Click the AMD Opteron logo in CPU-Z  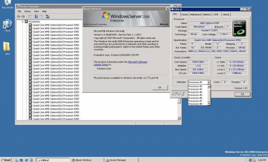[239, 28]
